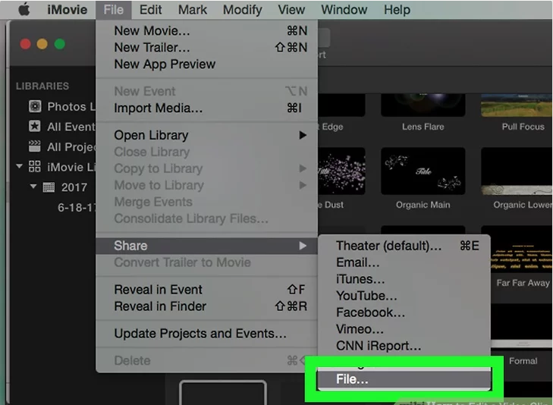The width and height of the screenshot is (553, 405).
Task: Select the 6-18-17 event
Action: [77, 207]
